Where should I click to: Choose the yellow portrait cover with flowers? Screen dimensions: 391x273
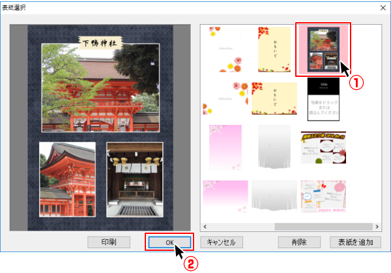click(x=274, y=50)
